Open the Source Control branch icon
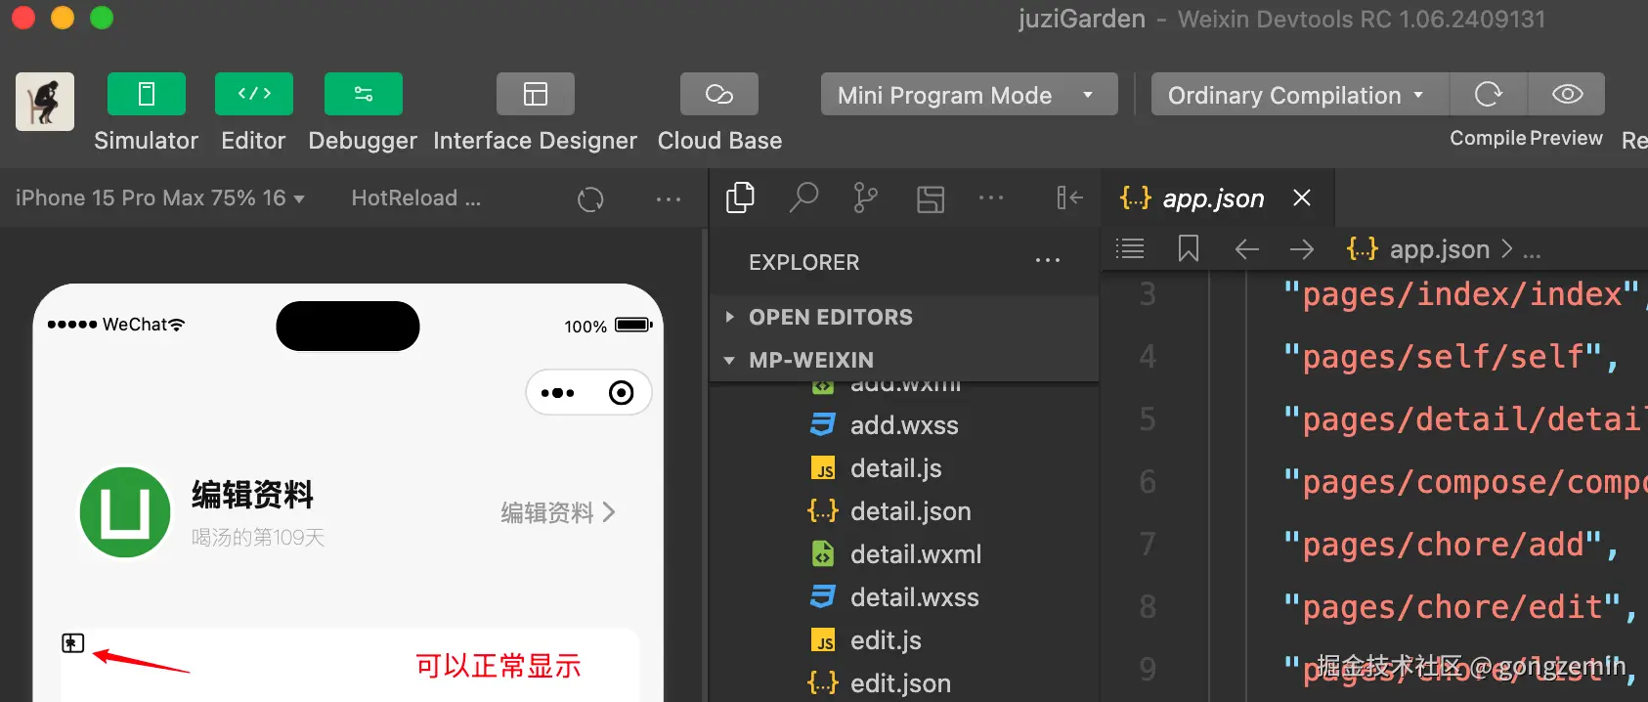Image resolution: width=1648 pixels, height=702 pixels. [865, 197]
